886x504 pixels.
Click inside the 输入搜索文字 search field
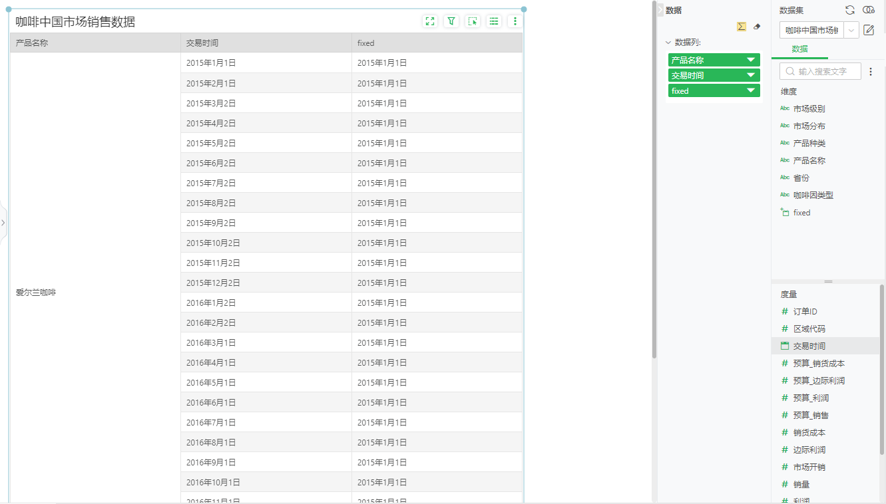pos(820,70)
